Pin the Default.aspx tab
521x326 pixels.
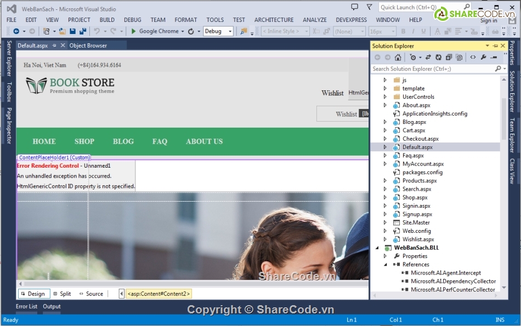pos(54,45)
